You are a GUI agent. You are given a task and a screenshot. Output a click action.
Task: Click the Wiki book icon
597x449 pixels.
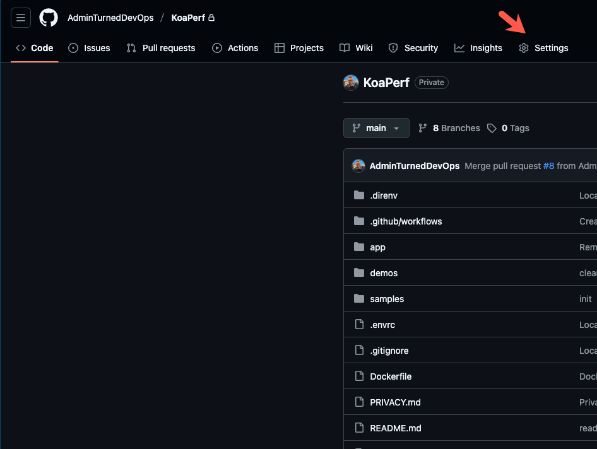point(345,48)
